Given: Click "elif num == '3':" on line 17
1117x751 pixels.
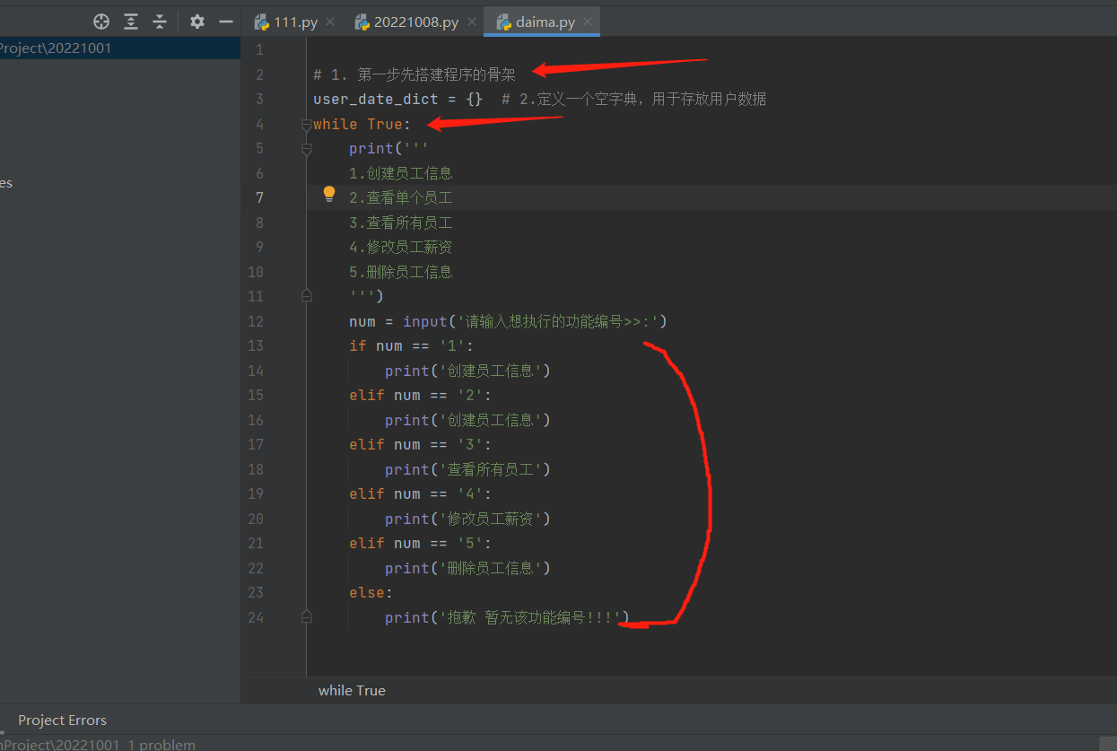Looking at the screenshot, I should pos(420,444).
